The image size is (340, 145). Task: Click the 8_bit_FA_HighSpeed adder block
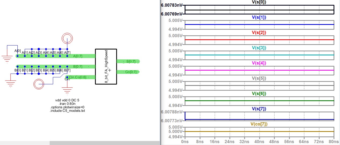pyautogui.click(x=106, y=66)
